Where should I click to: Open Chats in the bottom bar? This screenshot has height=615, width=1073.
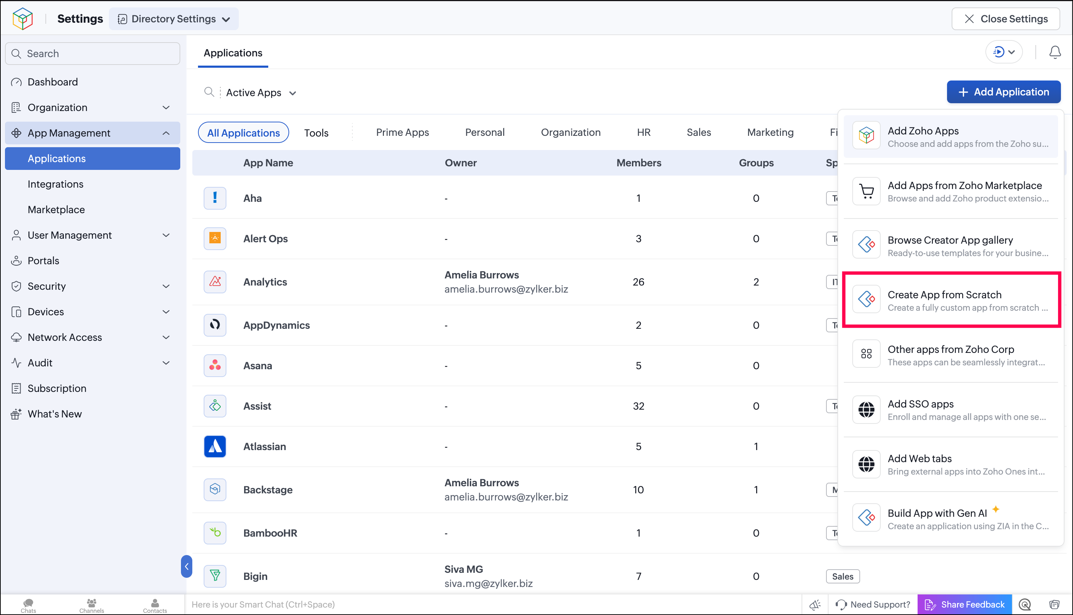pyautogui.click(x=28, y=605)
